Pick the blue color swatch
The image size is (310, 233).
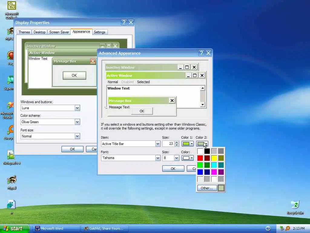click(x=200, y=172)
